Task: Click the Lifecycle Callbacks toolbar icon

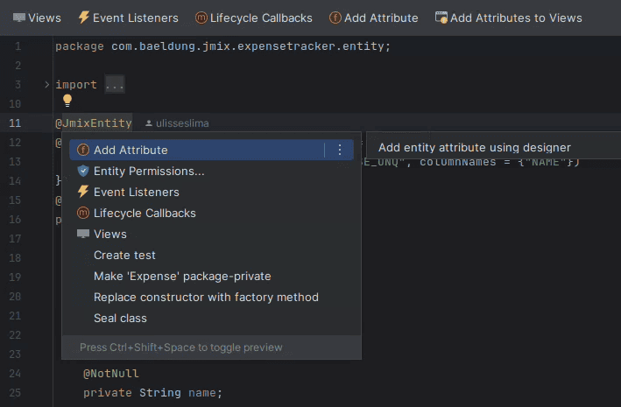Action: click(201, 18)
